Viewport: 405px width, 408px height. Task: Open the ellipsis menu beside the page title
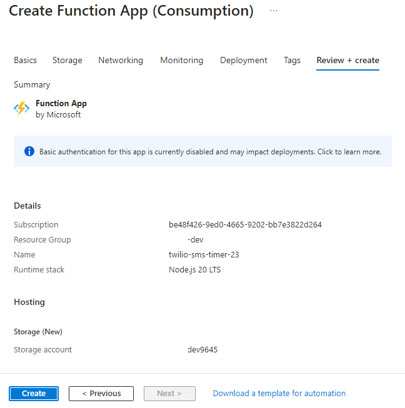pos(274,11)
